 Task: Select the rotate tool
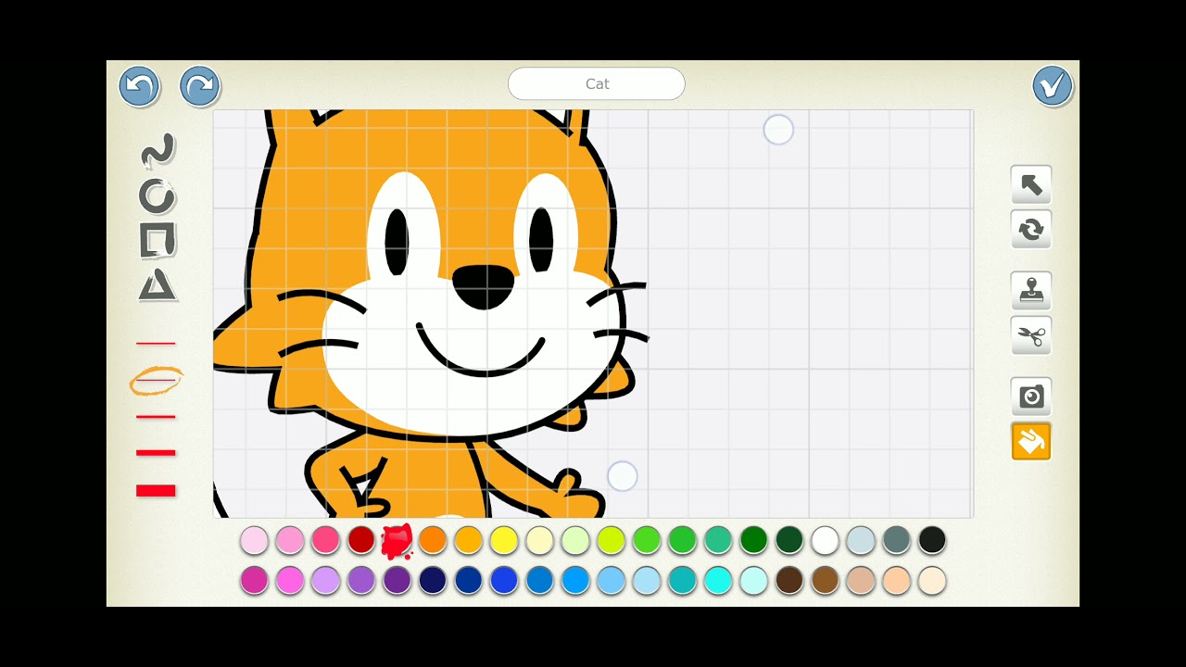[1031, 229]
